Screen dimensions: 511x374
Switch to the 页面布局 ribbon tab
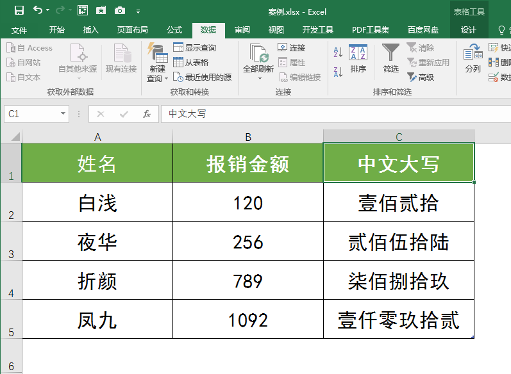[x=132, y=30]
